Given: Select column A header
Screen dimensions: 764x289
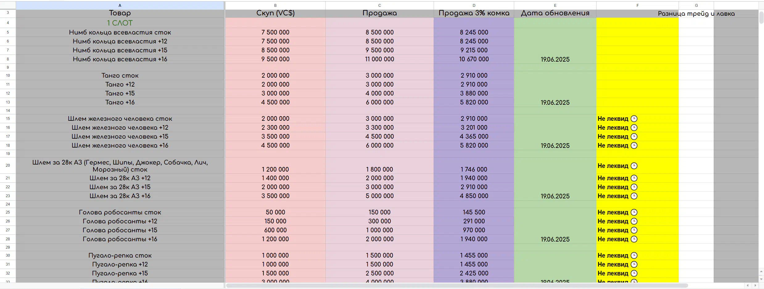Looking at the screenshot, I should pos(120,6).
